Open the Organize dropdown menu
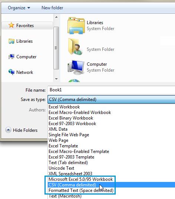Screen dimensions: 175x199 pyautogui.click(x=19, y=8)
